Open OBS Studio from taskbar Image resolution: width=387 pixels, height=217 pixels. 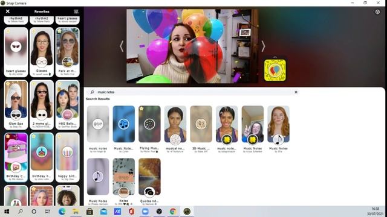159,212
